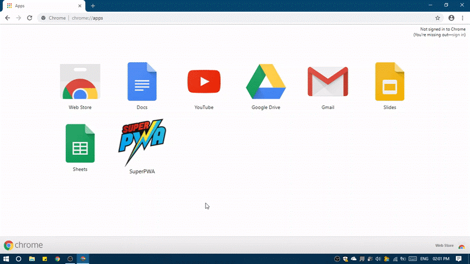The width and height of the screenshot is (470, 264).
Task: Open the Wi-Fi network tray icon
Action: click(x=395, y=259)
